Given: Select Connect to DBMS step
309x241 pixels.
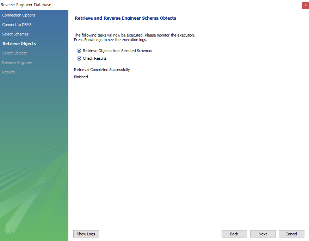Looking at the screenshot, I should [17, 25].
